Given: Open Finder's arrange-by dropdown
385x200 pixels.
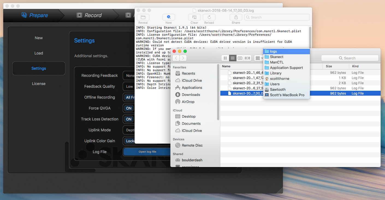Looking at the screenshot, I should coord(259,58).
